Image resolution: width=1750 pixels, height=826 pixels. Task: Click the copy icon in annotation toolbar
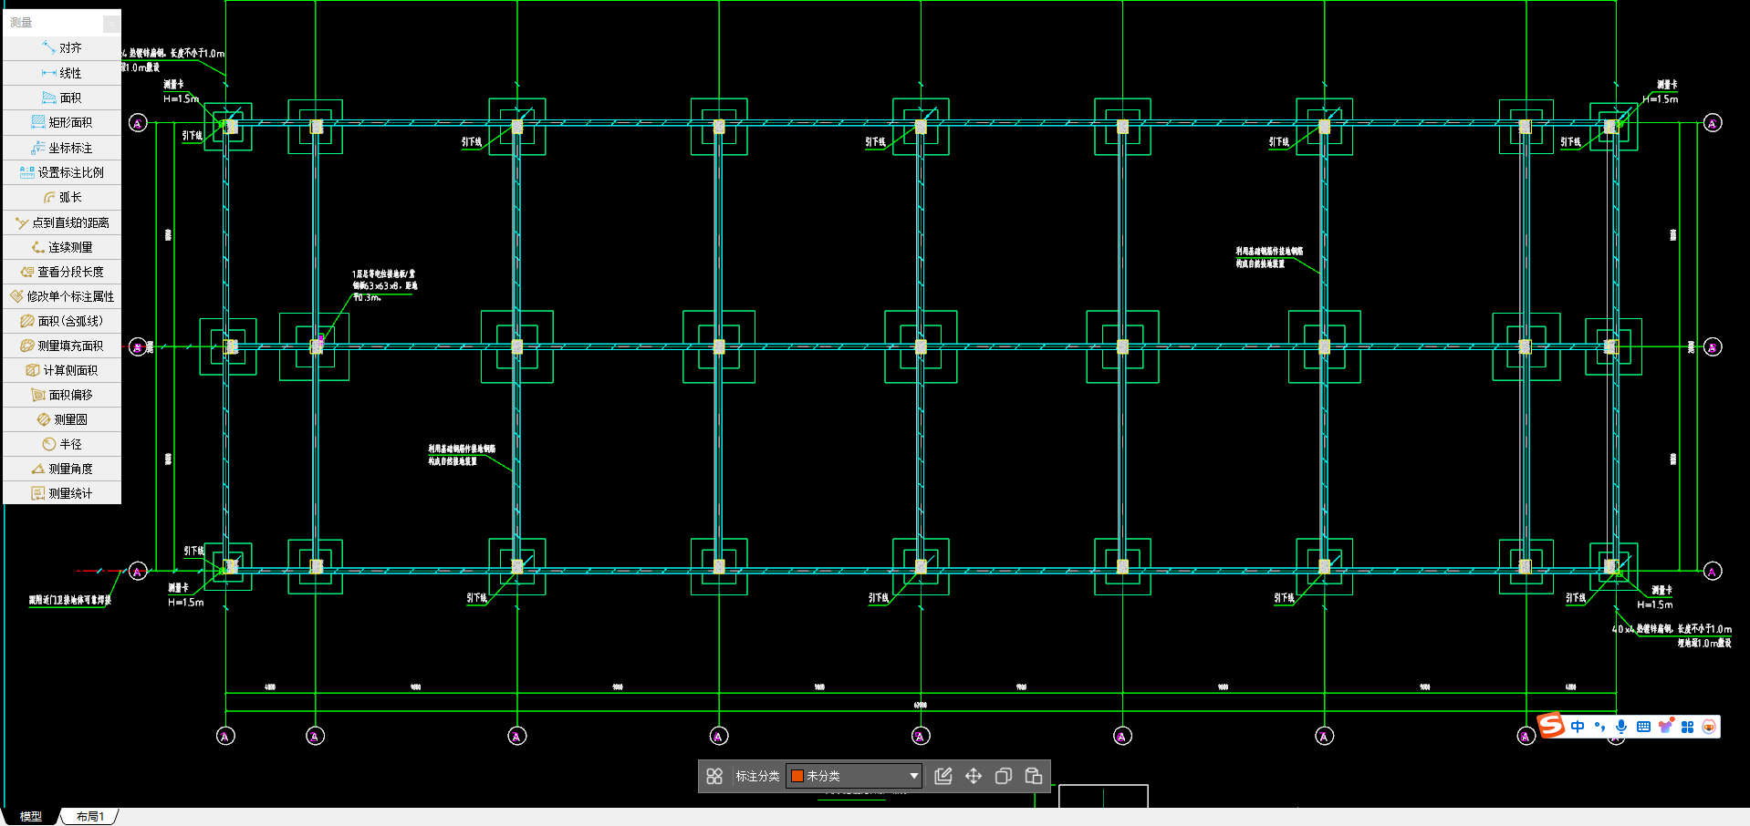(x=1004, y=776)
